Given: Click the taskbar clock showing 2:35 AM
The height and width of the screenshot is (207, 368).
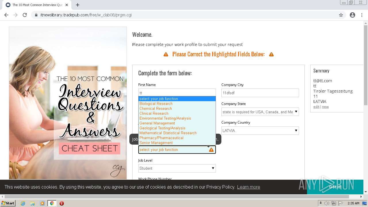Looking at the screenshot, I should pos(353,203).
